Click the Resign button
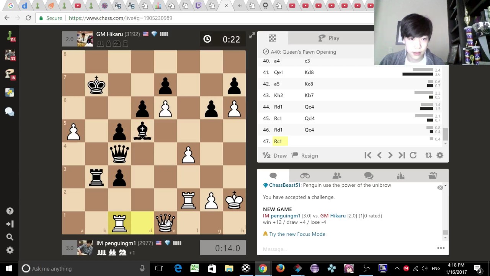The height and width of the screenshot is (276, 490). pyautogui.click(x=305, y=156)
